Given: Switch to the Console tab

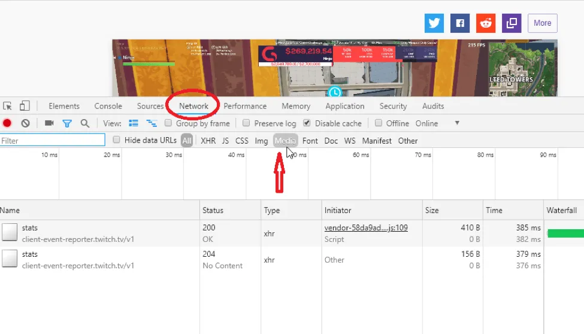Looking at the screenshot, I should coord(108,106).
